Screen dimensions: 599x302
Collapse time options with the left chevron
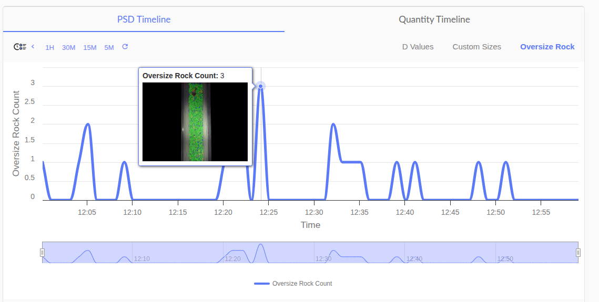coord(33,47)
